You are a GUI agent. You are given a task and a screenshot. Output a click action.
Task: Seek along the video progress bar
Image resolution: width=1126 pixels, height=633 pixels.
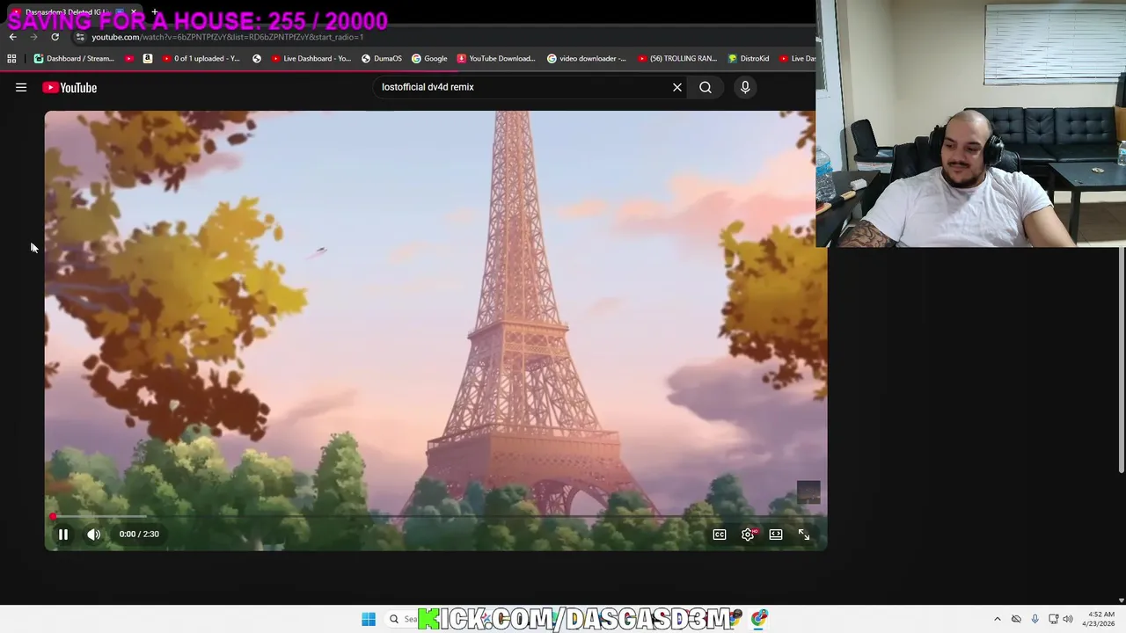pos(435,516)
